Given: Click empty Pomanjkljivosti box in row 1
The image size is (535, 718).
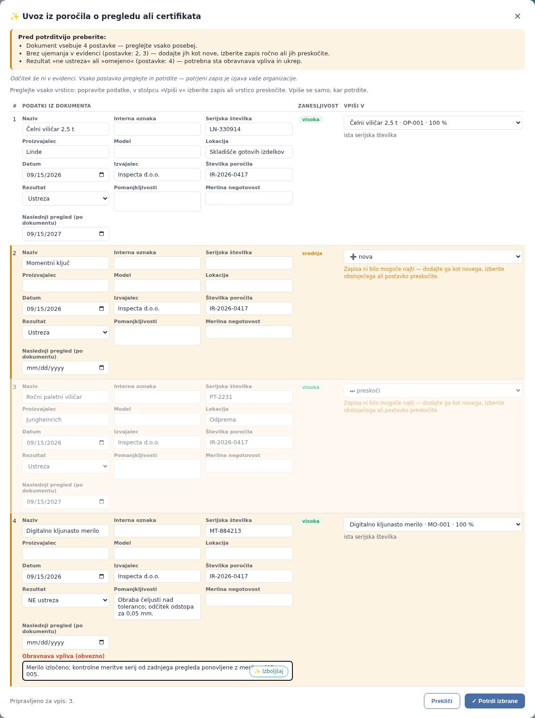Looking at the screenshot, I should pos(157,202).
